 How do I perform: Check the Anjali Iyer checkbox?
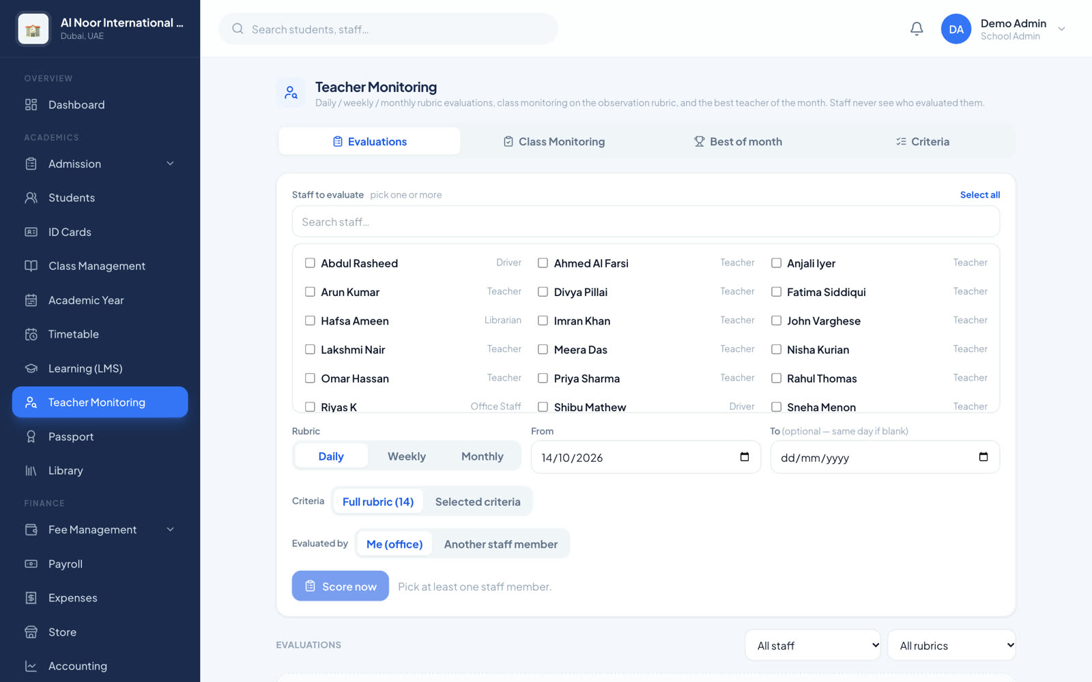[776, 263]
